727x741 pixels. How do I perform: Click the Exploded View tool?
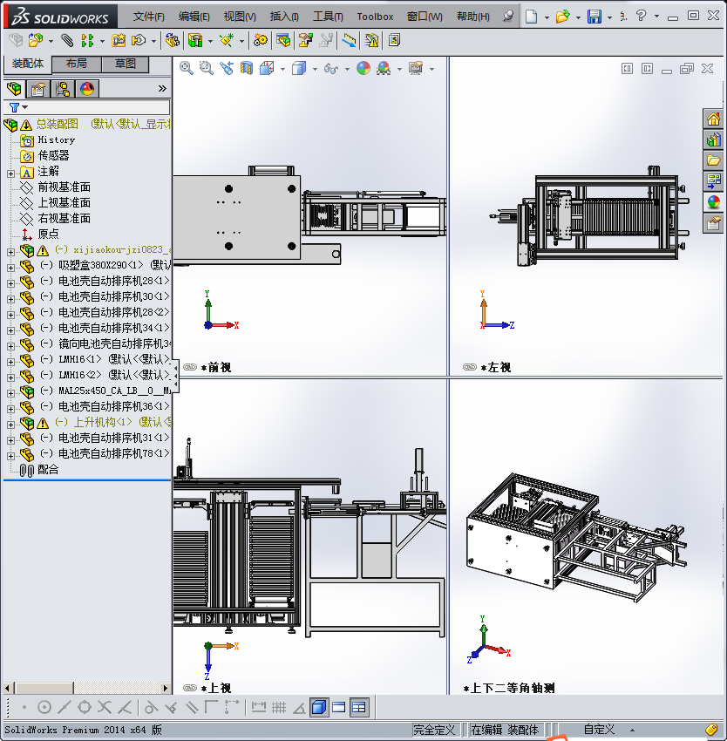(x=305, y=41)
